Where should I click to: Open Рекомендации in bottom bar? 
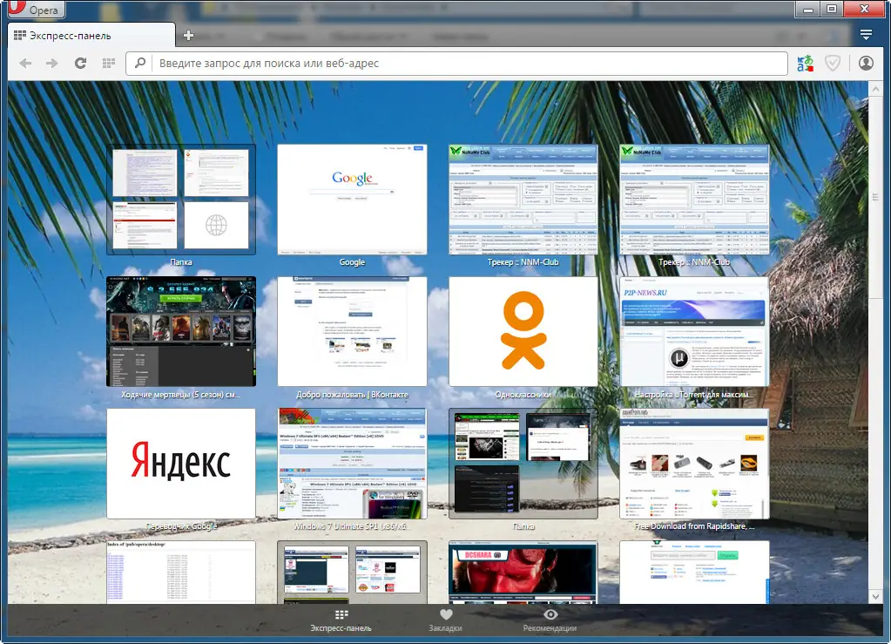(x=550, y=620)
